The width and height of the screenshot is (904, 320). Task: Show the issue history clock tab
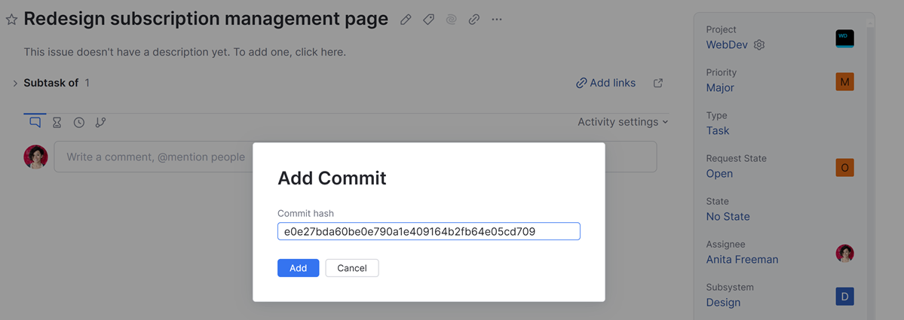(78, 123)
